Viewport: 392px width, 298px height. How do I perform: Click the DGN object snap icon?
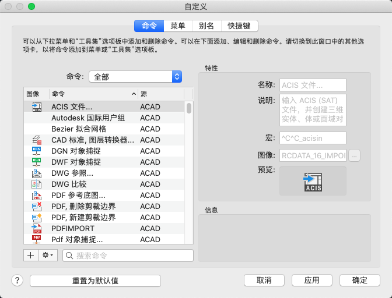[x=37, y=151]
